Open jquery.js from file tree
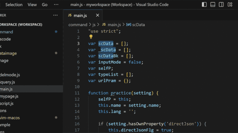The image size is (238, 133). (x=7, y=82)
